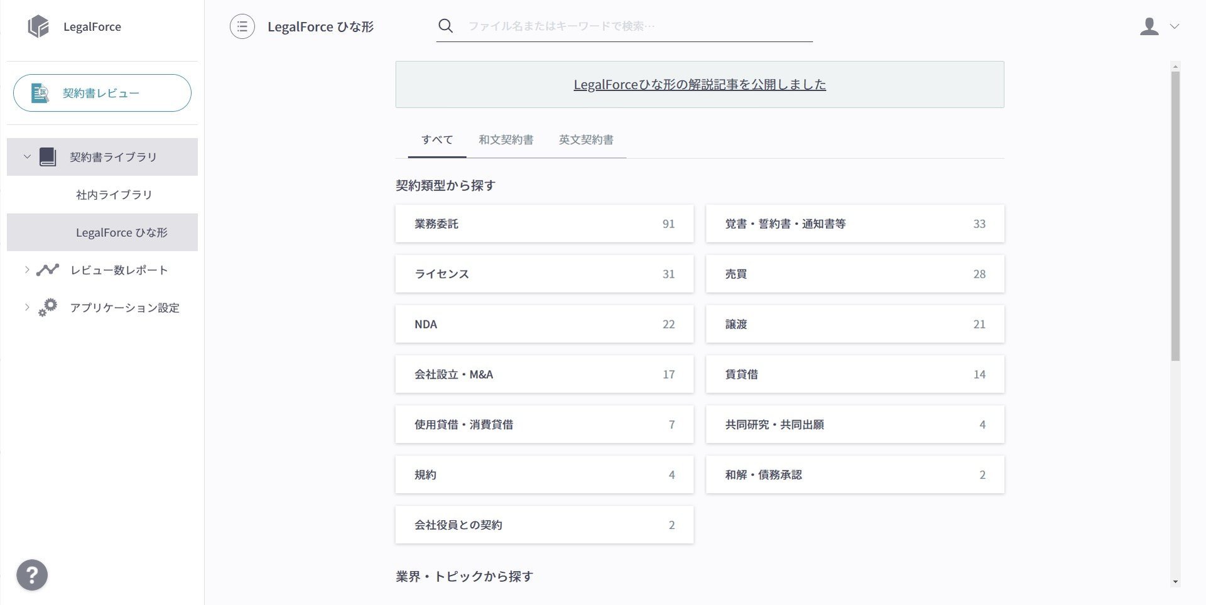Open the 売買 category card

[855, 274]
